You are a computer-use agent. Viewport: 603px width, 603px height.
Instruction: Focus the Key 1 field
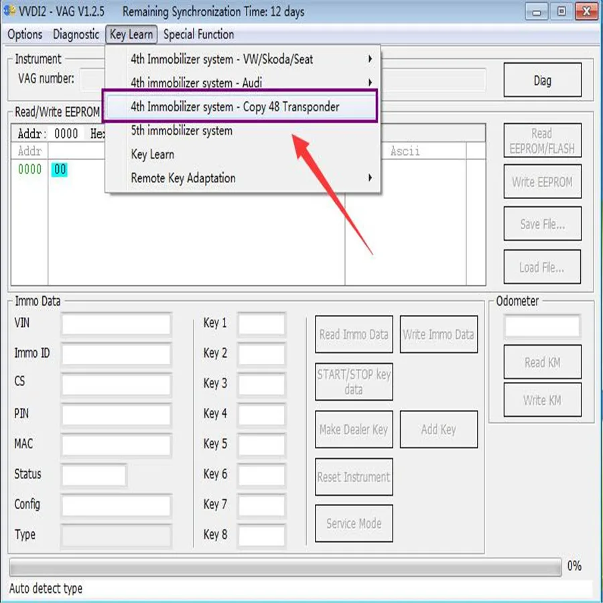pyautogui.click(x=261, y=324)
